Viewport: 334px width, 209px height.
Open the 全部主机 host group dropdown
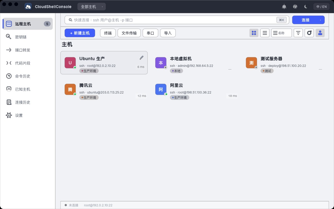coord(92,7)
